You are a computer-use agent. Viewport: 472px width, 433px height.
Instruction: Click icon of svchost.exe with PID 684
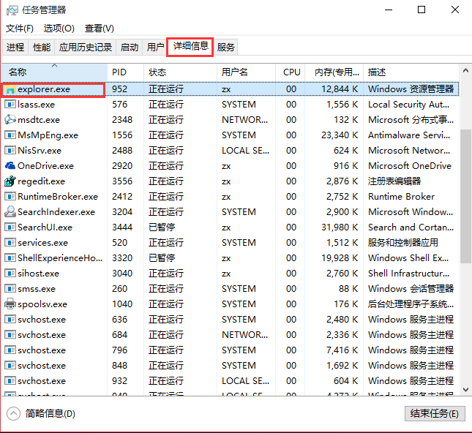(10, 334)
